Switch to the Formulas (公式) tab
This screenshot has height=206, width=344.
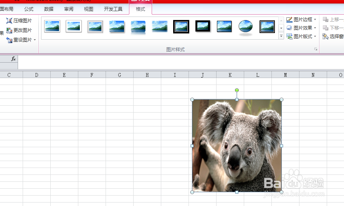29,9
